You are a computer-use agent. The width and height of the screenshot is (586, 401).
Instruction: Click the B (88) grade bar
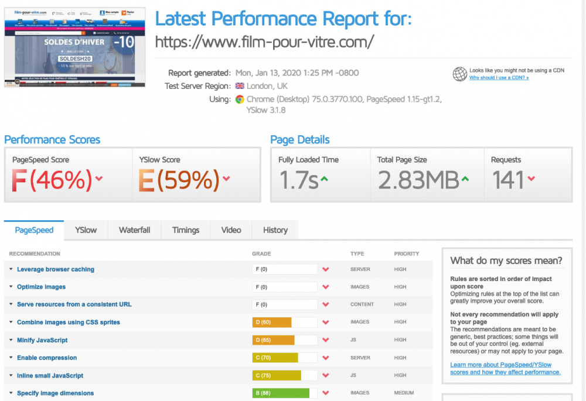pyautogui.click(x=285, y=393)
